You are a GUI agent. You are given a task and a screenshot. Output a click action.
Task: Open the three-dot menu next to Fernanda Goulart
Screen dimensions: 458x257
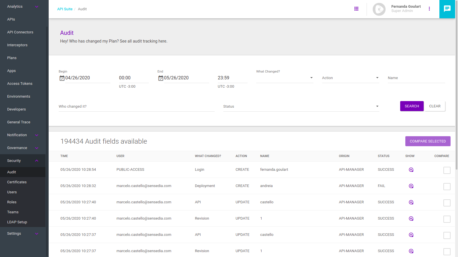[429, 9]
